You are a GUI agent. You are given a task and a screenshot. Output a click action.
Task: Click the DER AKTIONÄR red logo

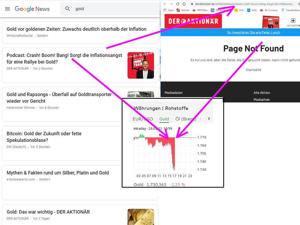(193, 21)
